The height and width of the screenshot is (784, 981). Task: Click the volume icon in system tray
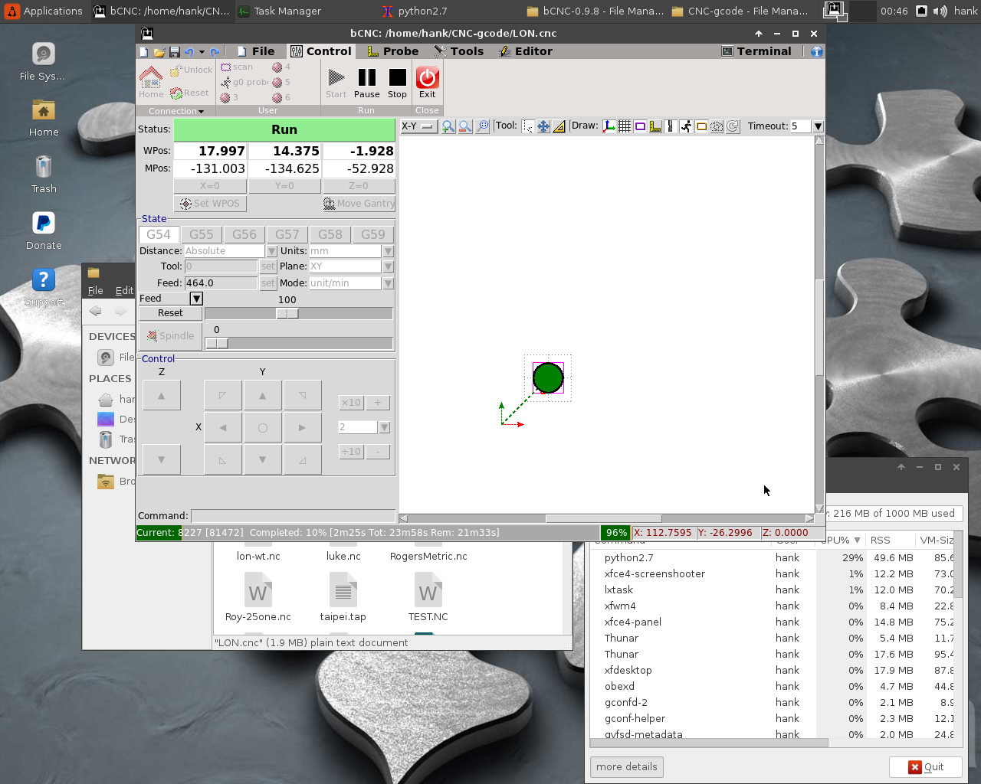[x=940, y=11]
